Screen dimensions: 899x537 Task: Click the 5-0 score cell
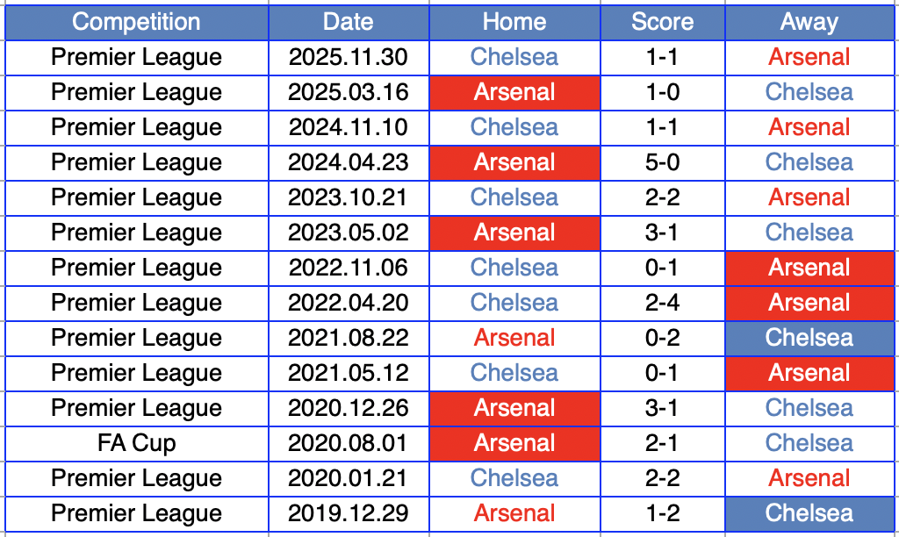tap(662, 162)
